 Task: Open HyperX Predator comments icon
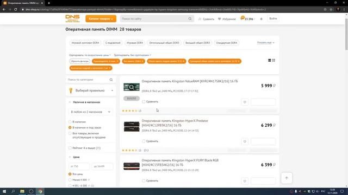click(146, 151)
